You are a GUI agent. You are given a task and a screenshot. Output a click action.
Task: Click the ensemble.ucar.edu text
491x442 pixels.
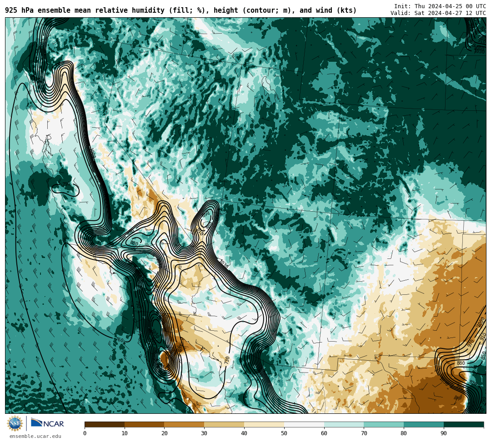[x=35, y=436]
